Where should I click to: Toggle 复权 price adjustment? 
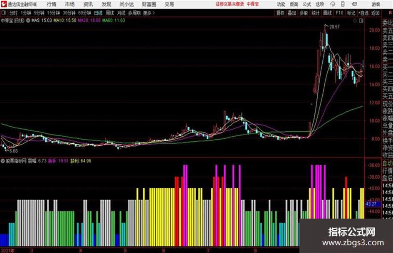click(x=280, y=13)
